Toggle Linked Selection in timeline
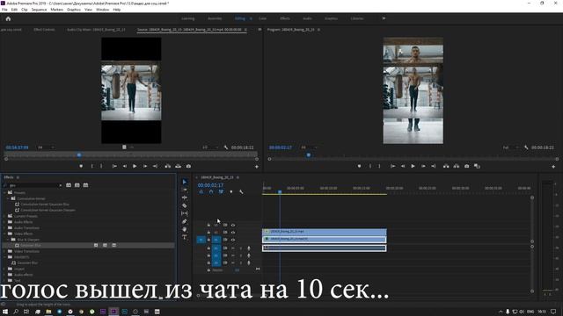 (221, 192)
